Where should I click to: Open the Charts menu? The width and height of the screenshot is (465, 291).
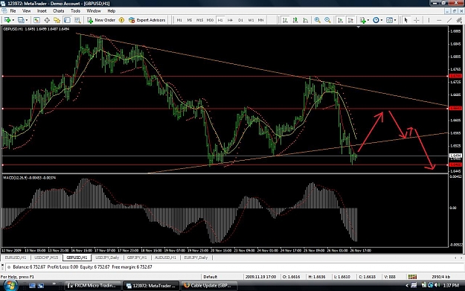point(59,11)
